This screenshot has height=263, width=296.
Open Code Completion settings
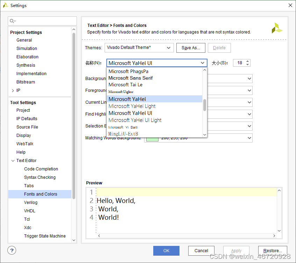tap(41, 169)
